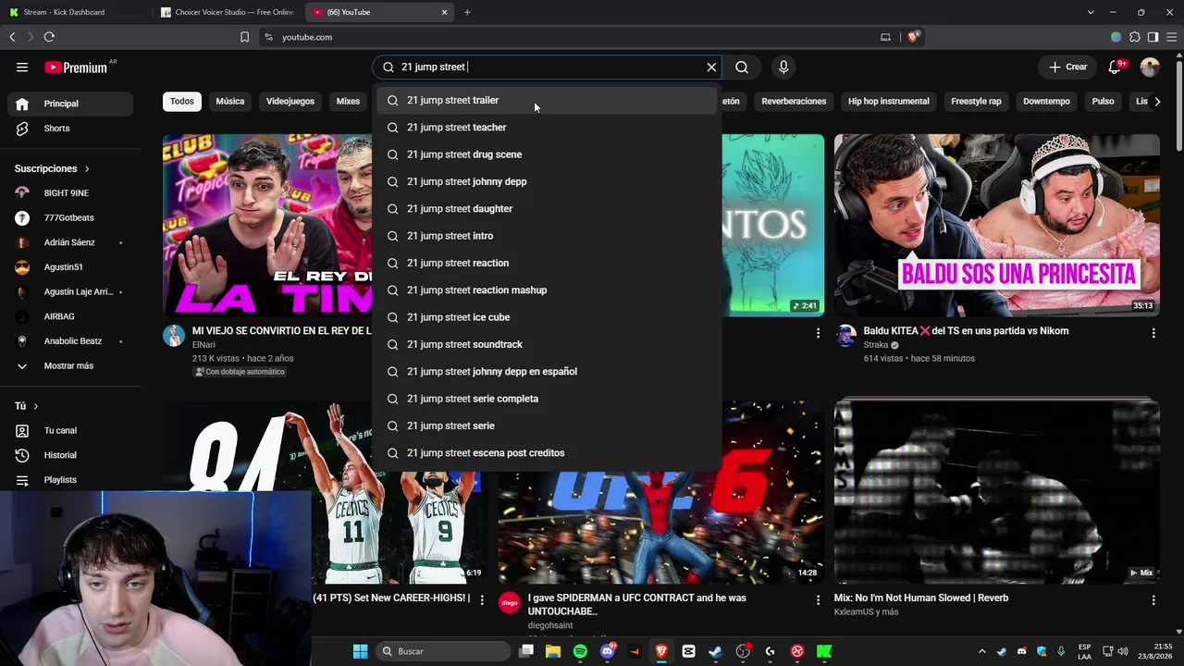The image size is (1184, 666).
Task: Select the Downtempo filter chip
Action: tap(1046, 102)
